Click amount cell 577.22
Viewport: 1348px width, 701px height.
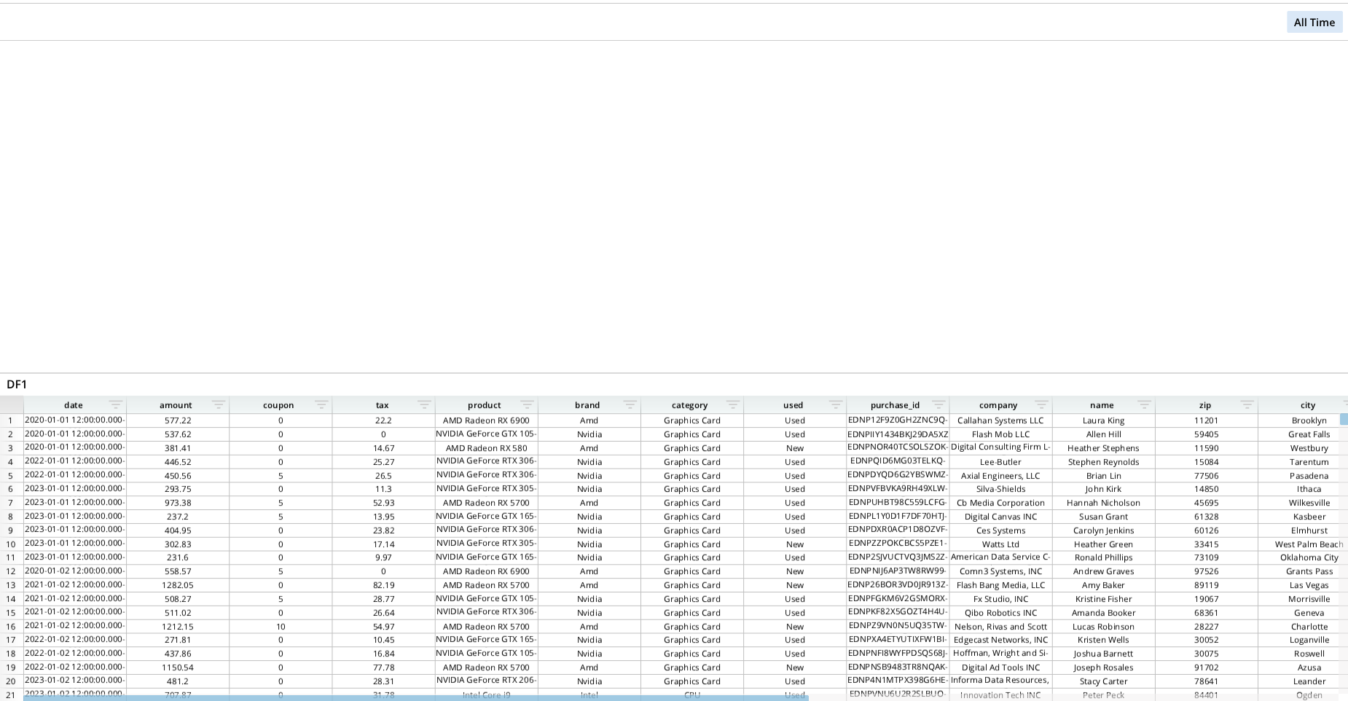click(178, 420)
